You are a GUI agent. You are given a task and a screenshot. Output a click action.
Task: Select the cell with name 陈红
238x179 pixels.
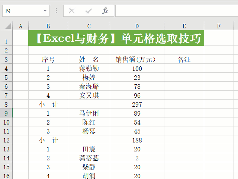tap(89, 122)
